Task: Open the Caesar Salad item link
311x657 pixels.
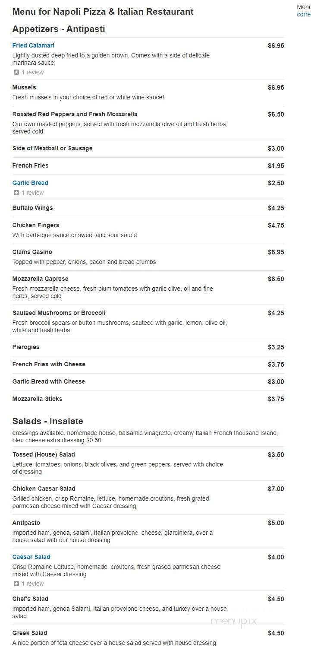Action: [x=31, y=557]
